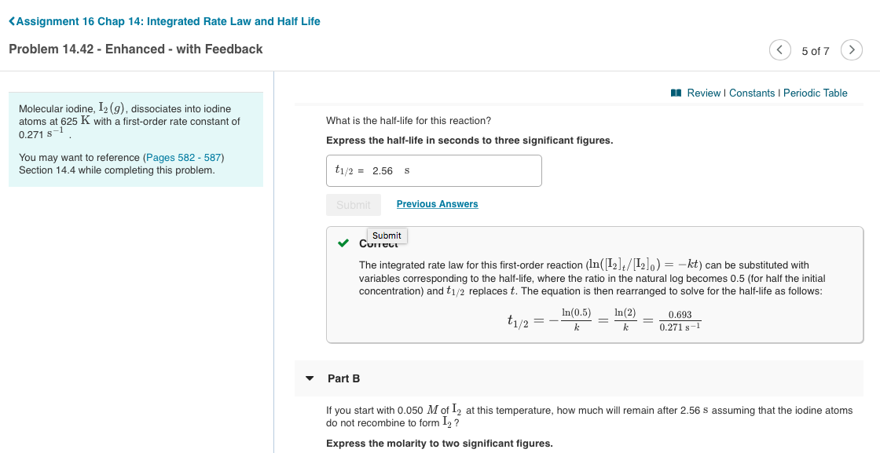Click the Submit tooltip above Correct
Screen dimensions: 880x453
coord(386,236)
